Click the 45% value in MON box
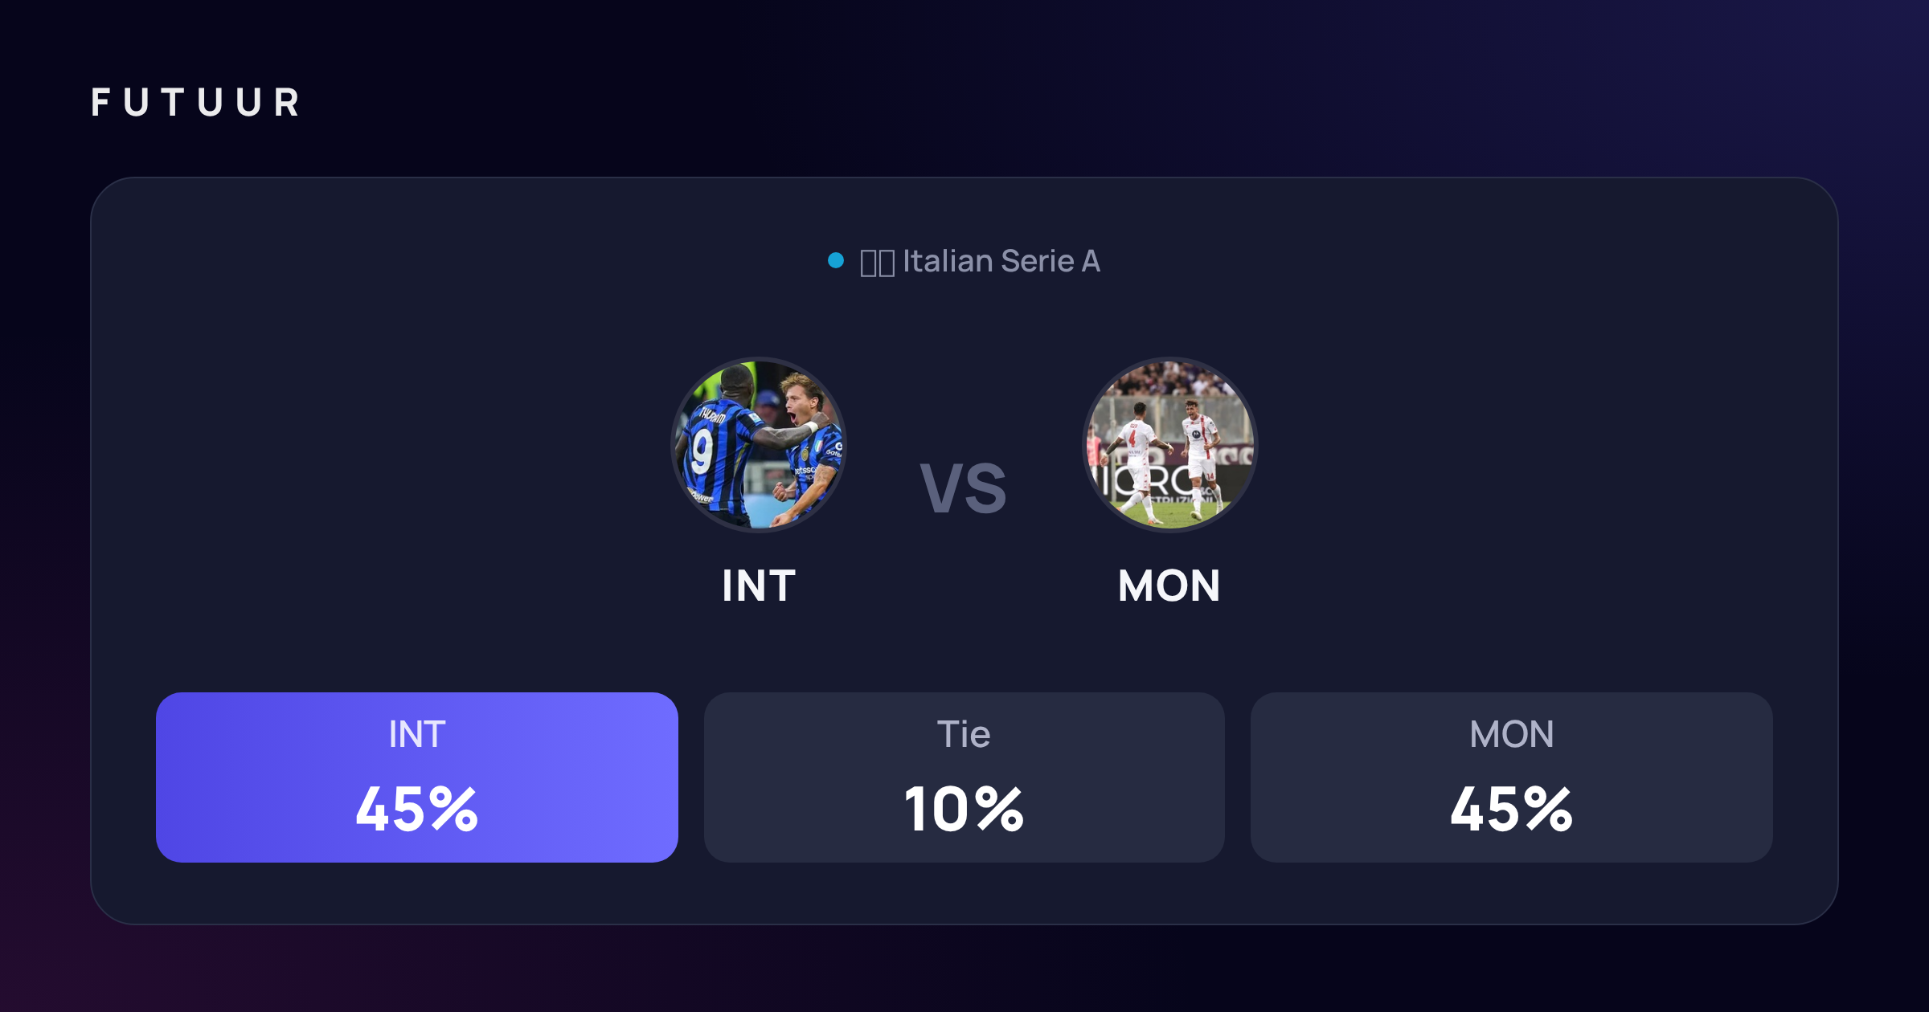The width and height of the screenshot is (1929, 1012). pyautogui.click(x=1512, y=809)
